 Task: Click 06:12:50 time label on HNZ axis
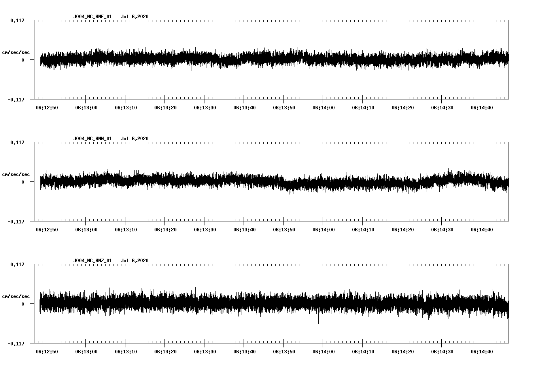(47, 352)
